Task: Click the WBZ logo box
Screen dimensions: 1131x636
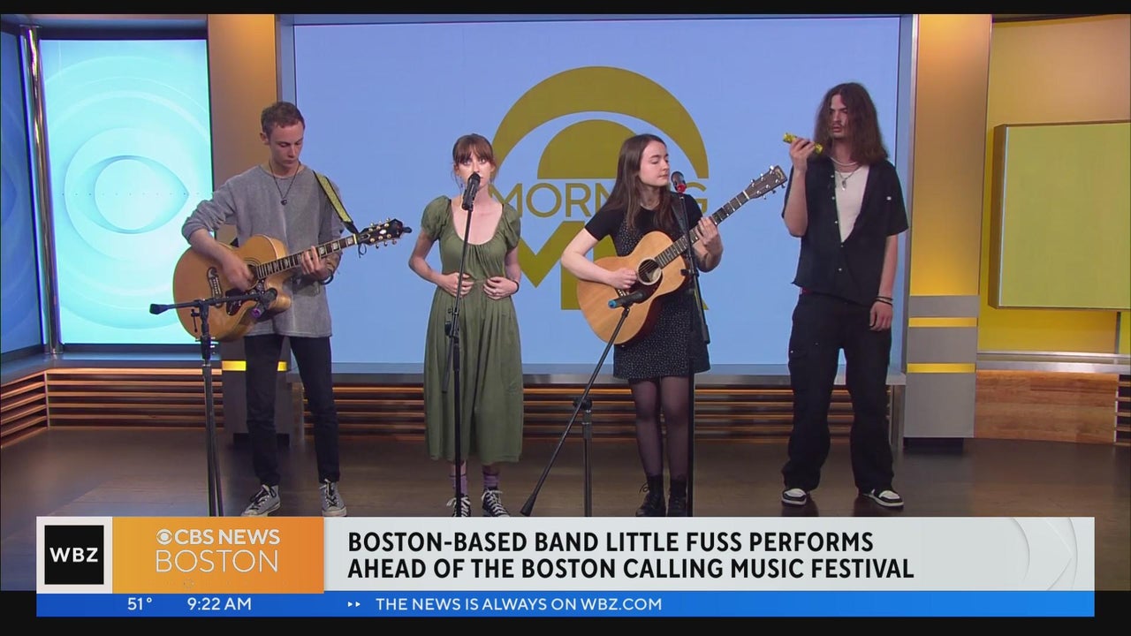Action: tap(74, 555)
